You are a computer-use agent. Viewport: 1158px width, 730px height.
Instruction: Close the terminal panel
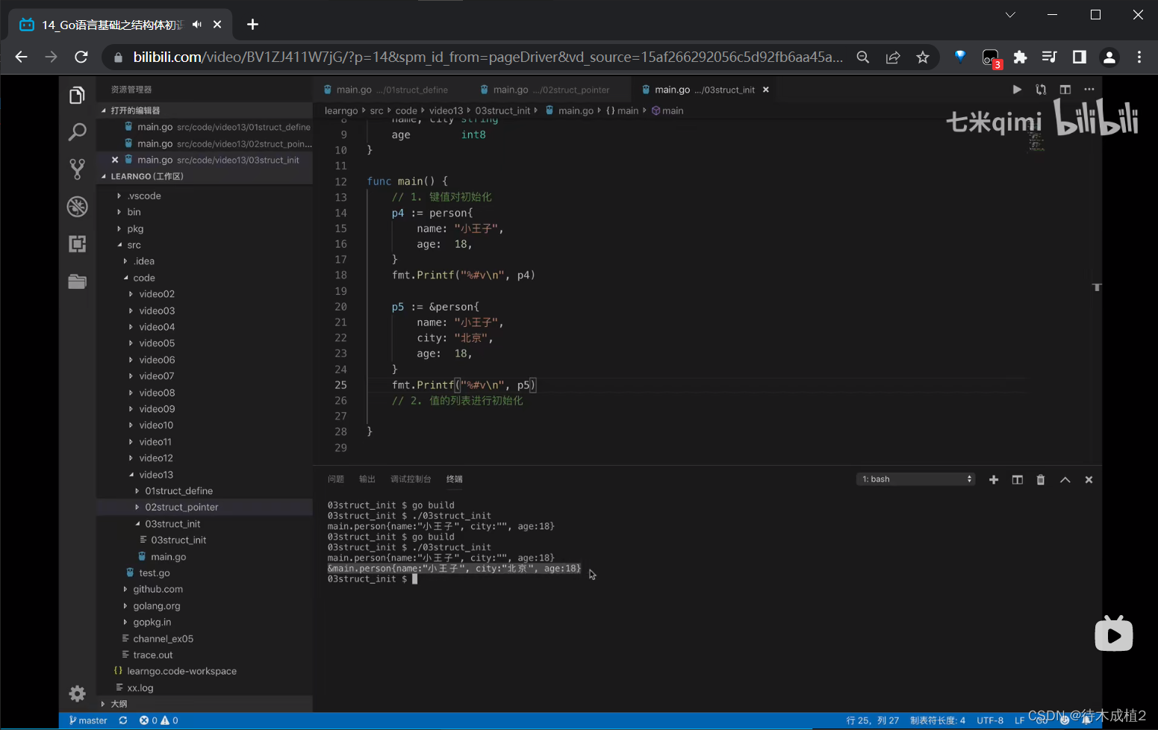click(1089, 480)
